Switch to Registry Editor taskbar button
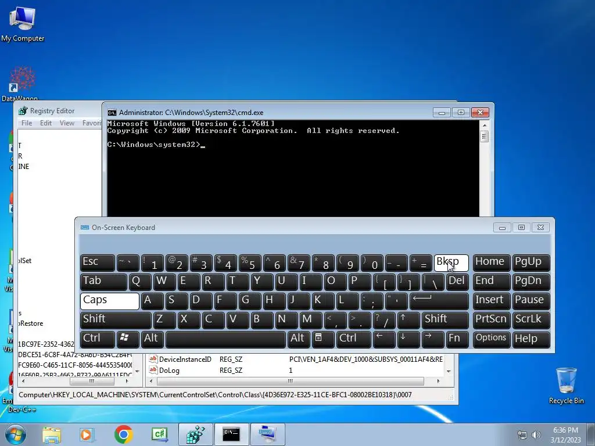Viewport: 595px width, 446px height. [x=195, y=434]
